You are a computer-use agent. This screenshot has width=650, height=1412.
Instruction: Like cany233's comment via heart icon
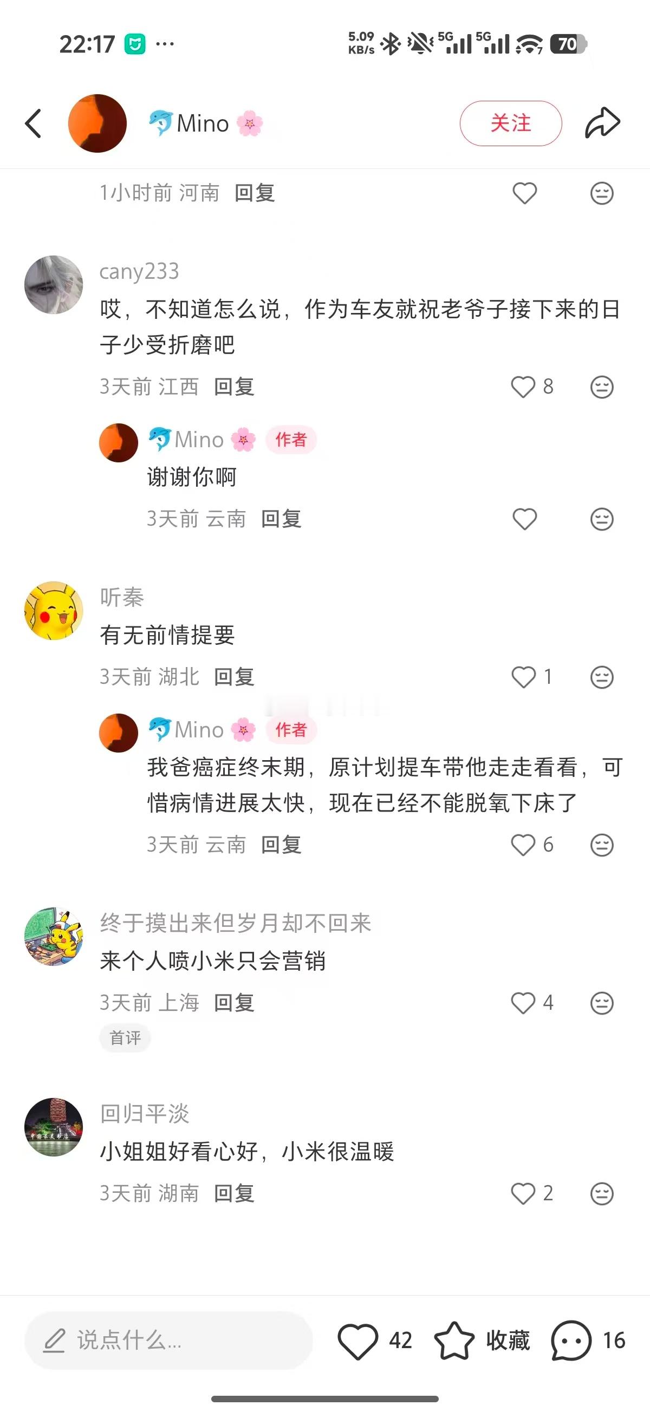click(523, 387)
